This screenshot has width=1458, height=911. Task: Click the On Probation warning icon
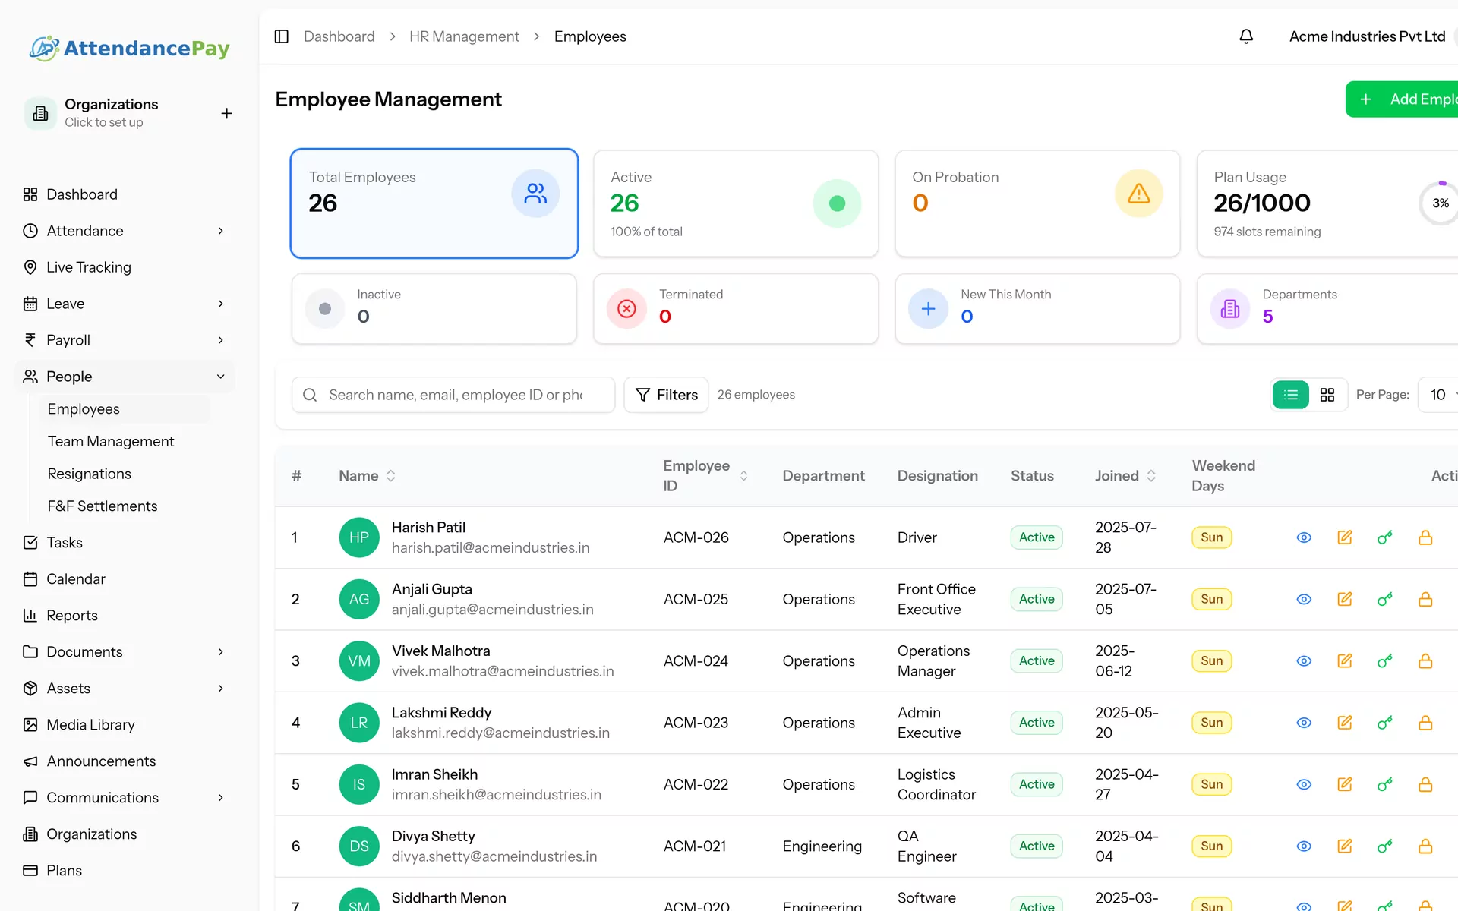pos(1138,194)
